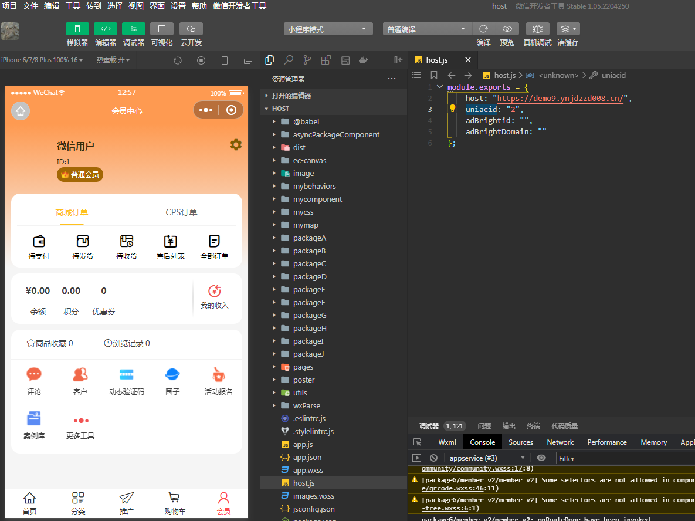Open the normal compile dropdown
695x521 pixels.
[426, 29]
